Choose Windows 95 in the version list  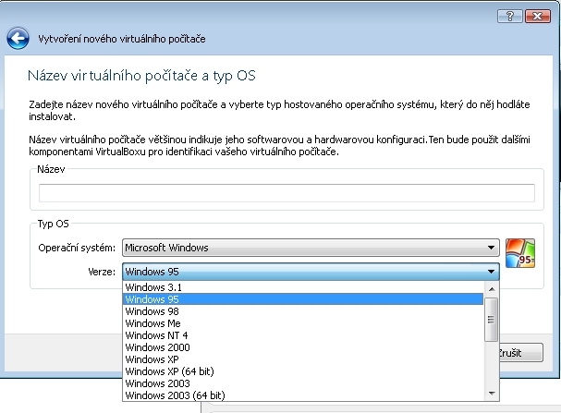point(303,299)
